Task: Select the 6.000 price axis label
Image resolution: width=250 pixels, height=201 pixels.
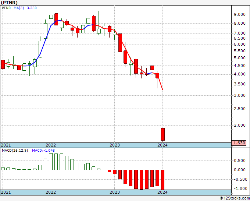Action: [x=239, y=44]
